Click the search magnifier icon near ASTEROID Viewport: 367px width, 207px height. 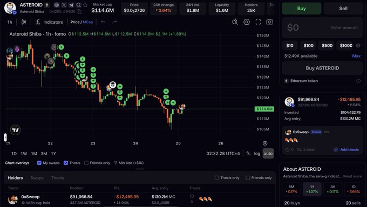(x=79, y=5)
